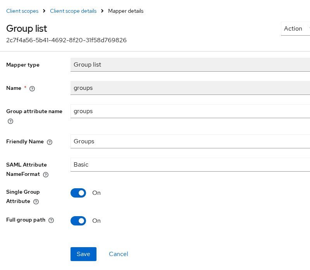Disable the Single Group Attribute switch
This screenshot has height=270, width=310.
click(78, 193)
